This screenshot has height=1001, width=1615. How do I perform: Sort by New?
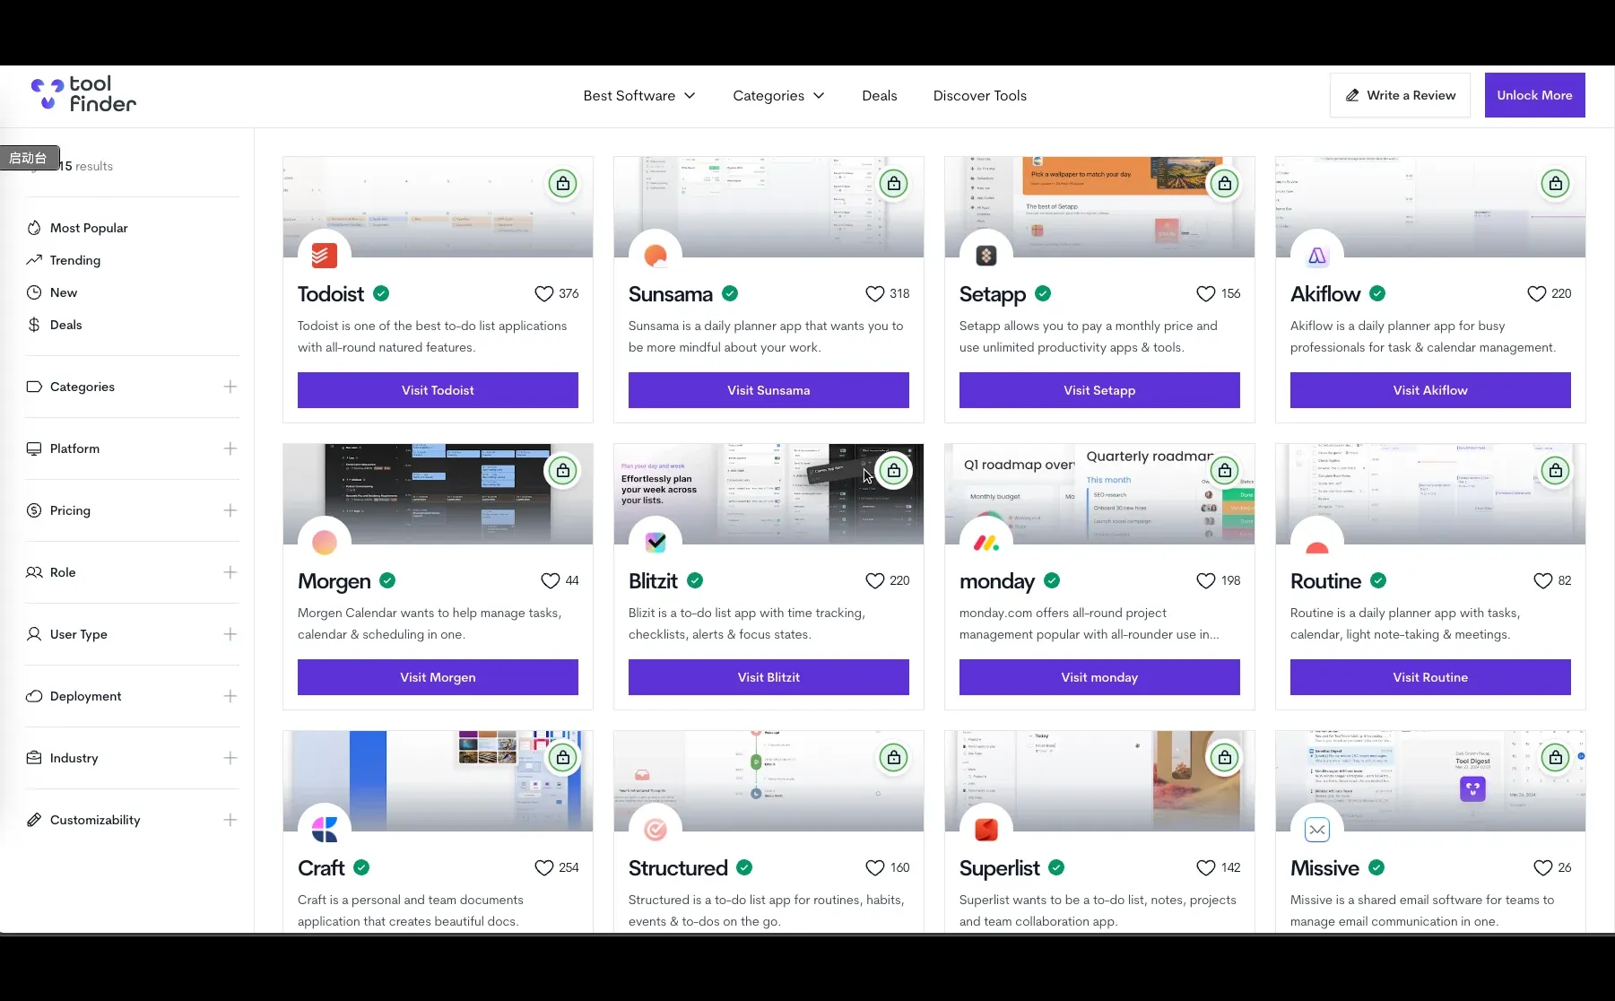[52, 292]
